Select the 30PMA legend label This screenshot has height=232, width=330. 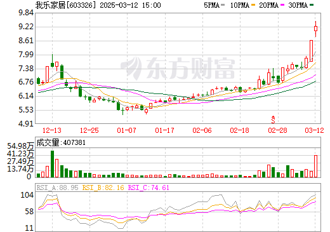tap(298, 5)
